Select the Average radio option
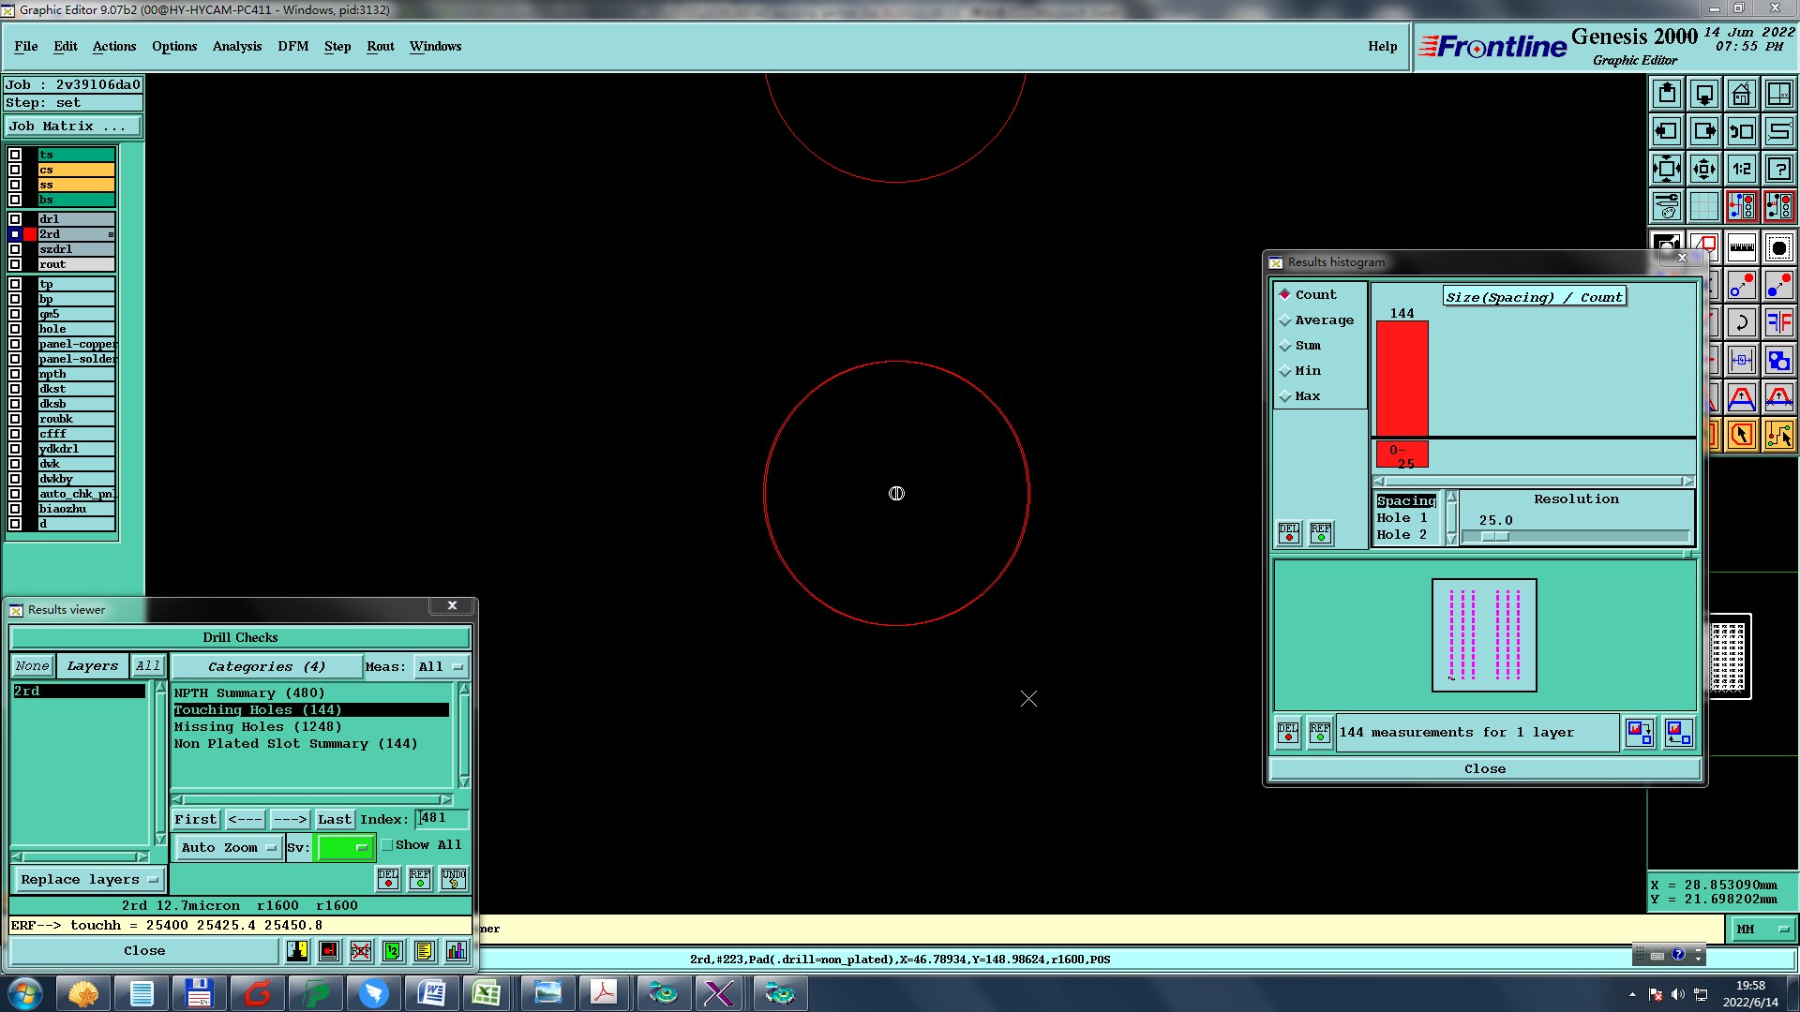 (x=1285, y=321)
